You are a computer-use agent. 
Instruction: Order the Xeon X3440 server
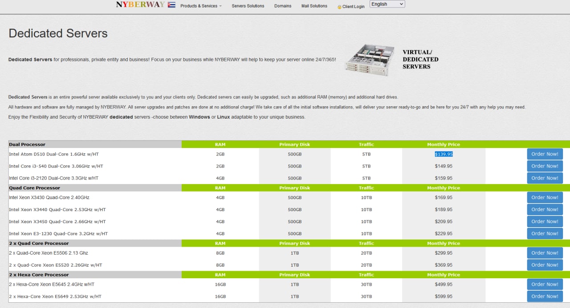click(x=545, y=209)
